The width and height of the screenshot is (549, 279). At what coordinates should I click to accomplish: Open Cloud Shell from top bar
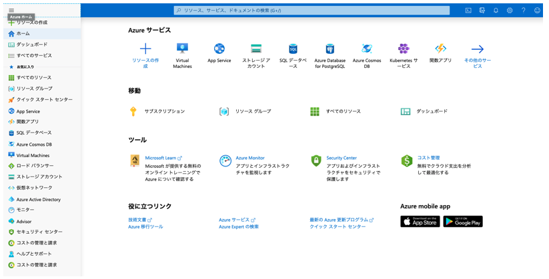coord(468,11)
